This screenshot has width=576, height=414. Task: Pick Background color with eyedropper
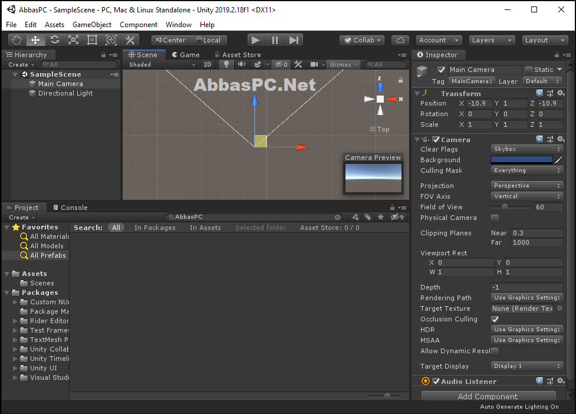tap(559, 159)
